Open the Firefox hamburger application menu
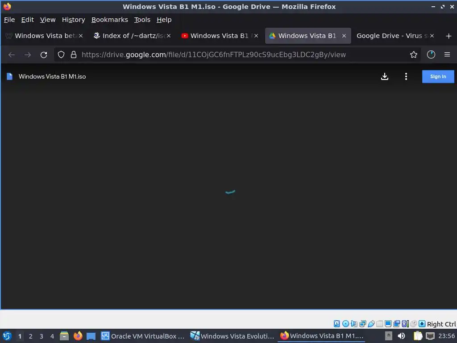This screenshot has width=457, height=343. pos(447,54)
